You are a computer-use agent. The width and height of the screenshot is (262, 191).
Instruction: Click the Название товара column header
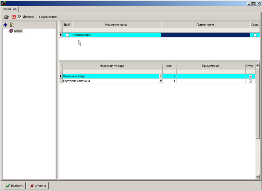(112, 66)
